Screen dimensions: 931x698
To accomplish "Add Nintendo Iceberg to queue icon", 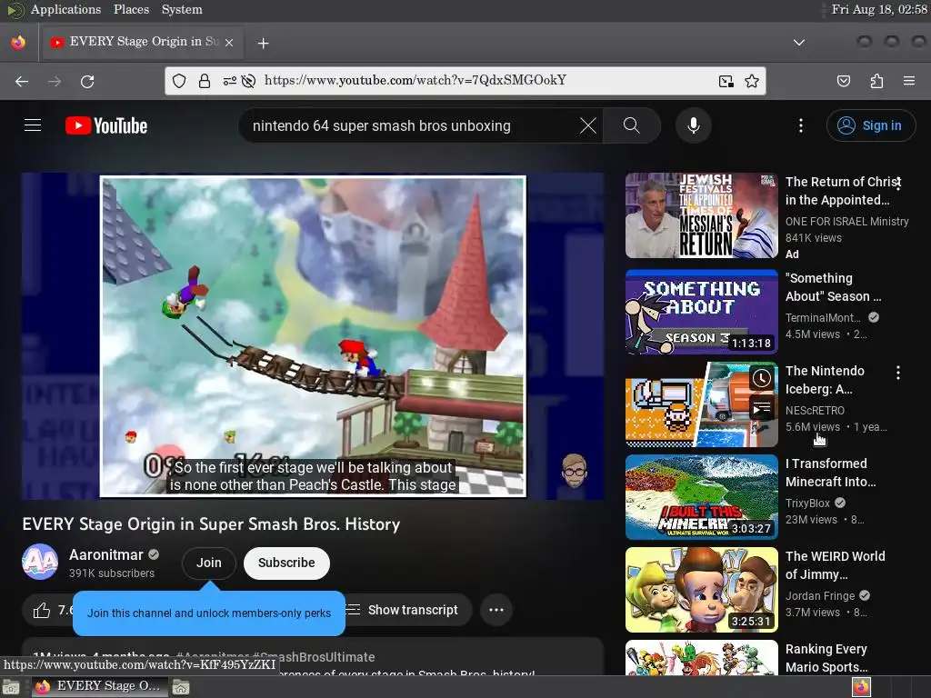I will 761,408.
